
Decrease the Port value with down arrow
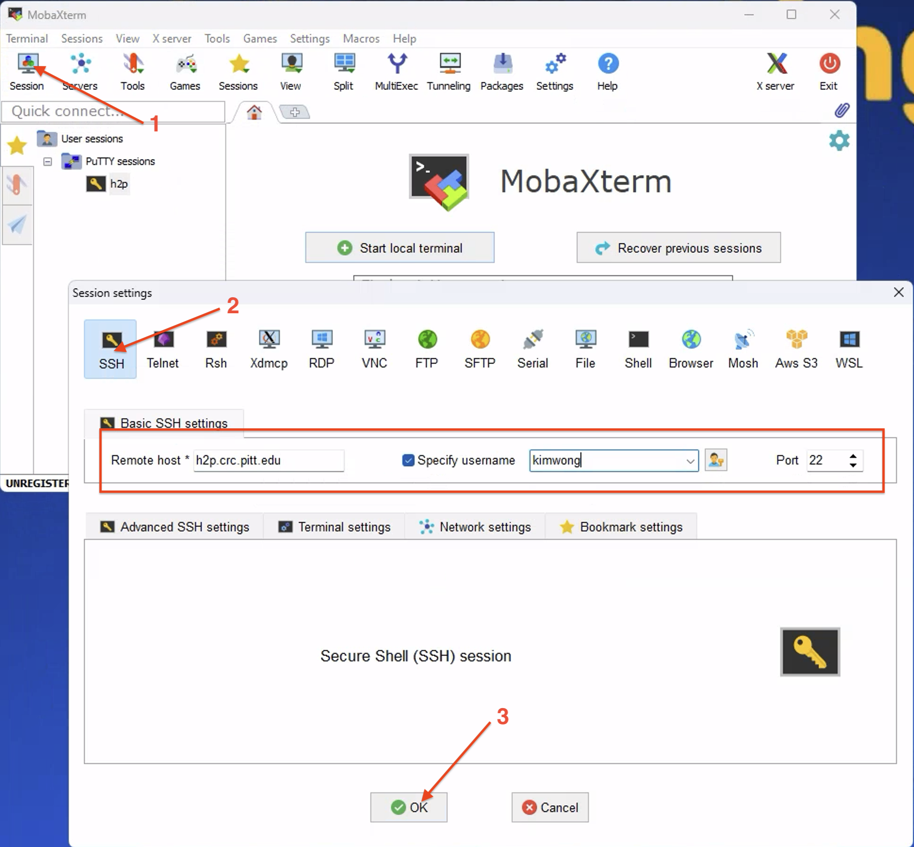[853, 465]
